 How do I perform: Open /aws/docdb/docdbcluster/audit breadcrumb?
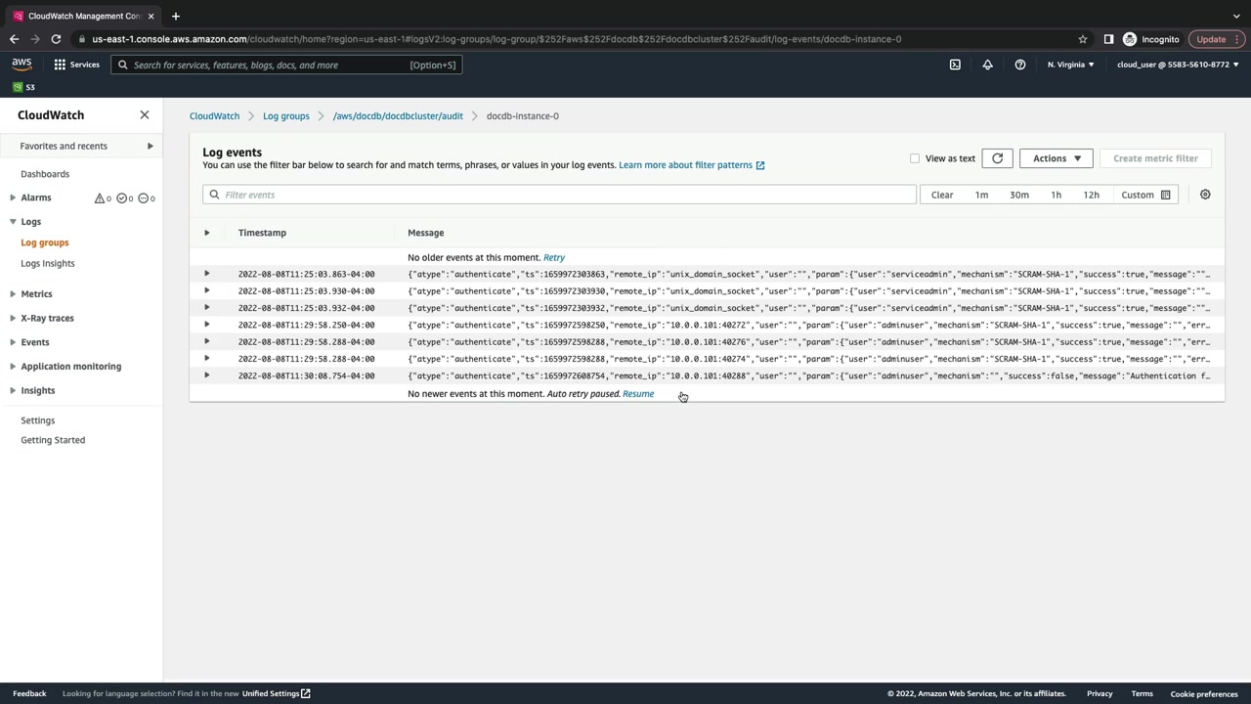coord(398,115)
